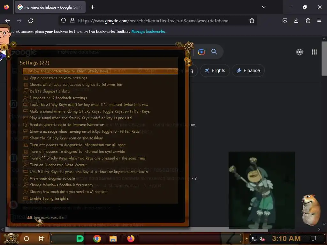Click the dancing character animation thumbnail
Viewport: 327px width, 245px height.
click(x=262, y=190)
